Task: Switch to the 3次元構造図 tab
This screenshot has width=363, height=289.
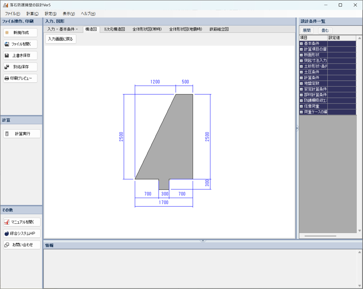Action: pyautogui.click(x=114, y=29)
